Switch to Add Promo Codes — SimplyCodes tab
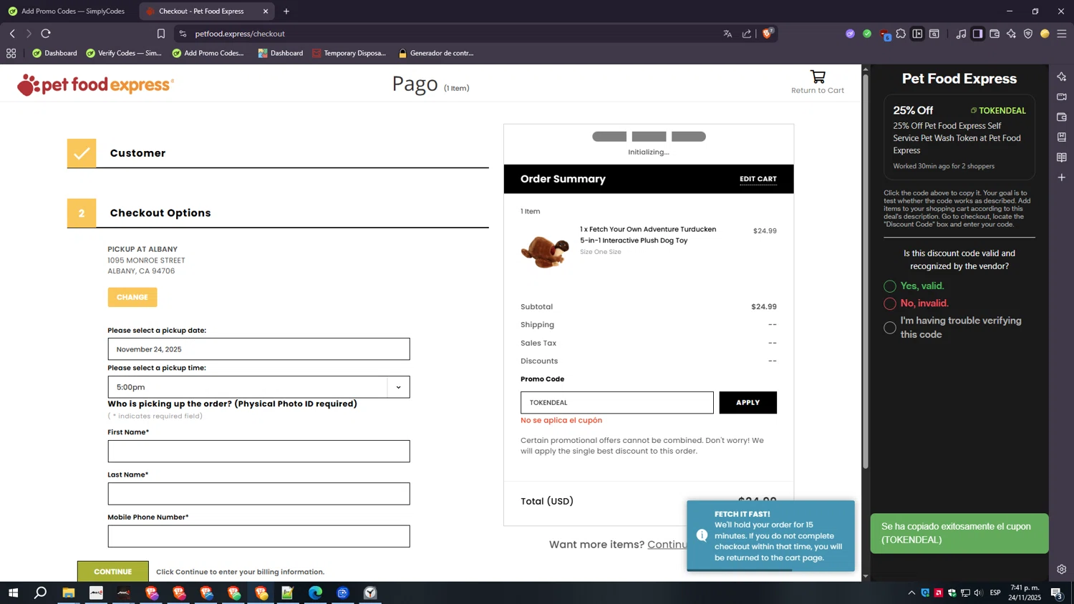The width and height of the screenshot is (1074, 604). click(x=66, y=11)
